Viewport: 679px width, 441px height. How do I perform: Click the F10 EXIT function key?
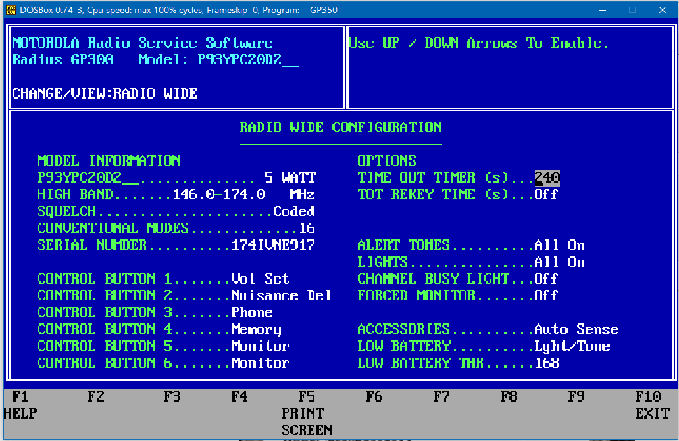[653, 405]
